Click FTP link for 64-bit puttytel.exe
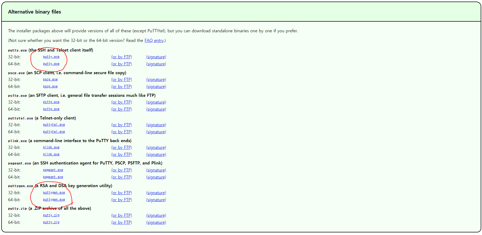This screenshot has height=235, width=482. pos(122,132)
